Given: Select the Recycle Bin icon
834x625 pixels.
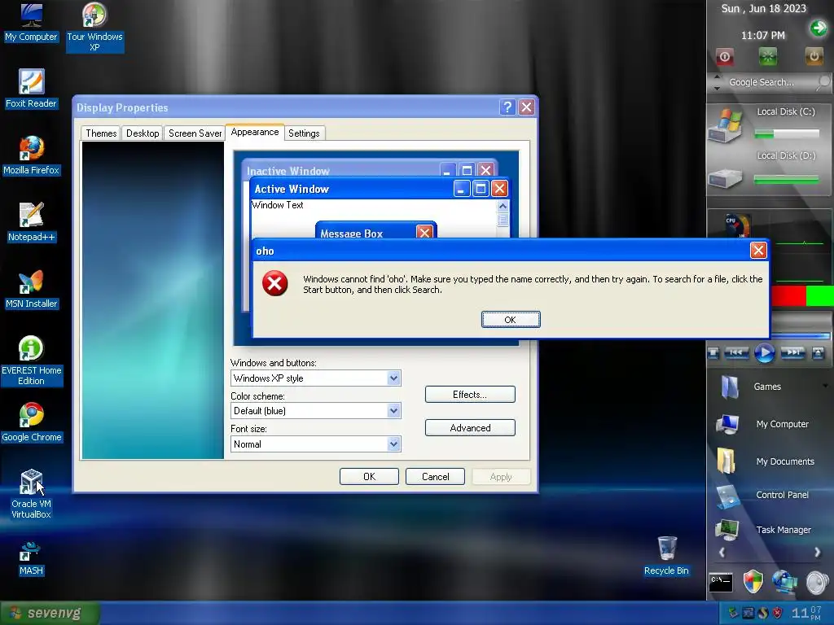Looking at the screenshot, I should [666, 555].
